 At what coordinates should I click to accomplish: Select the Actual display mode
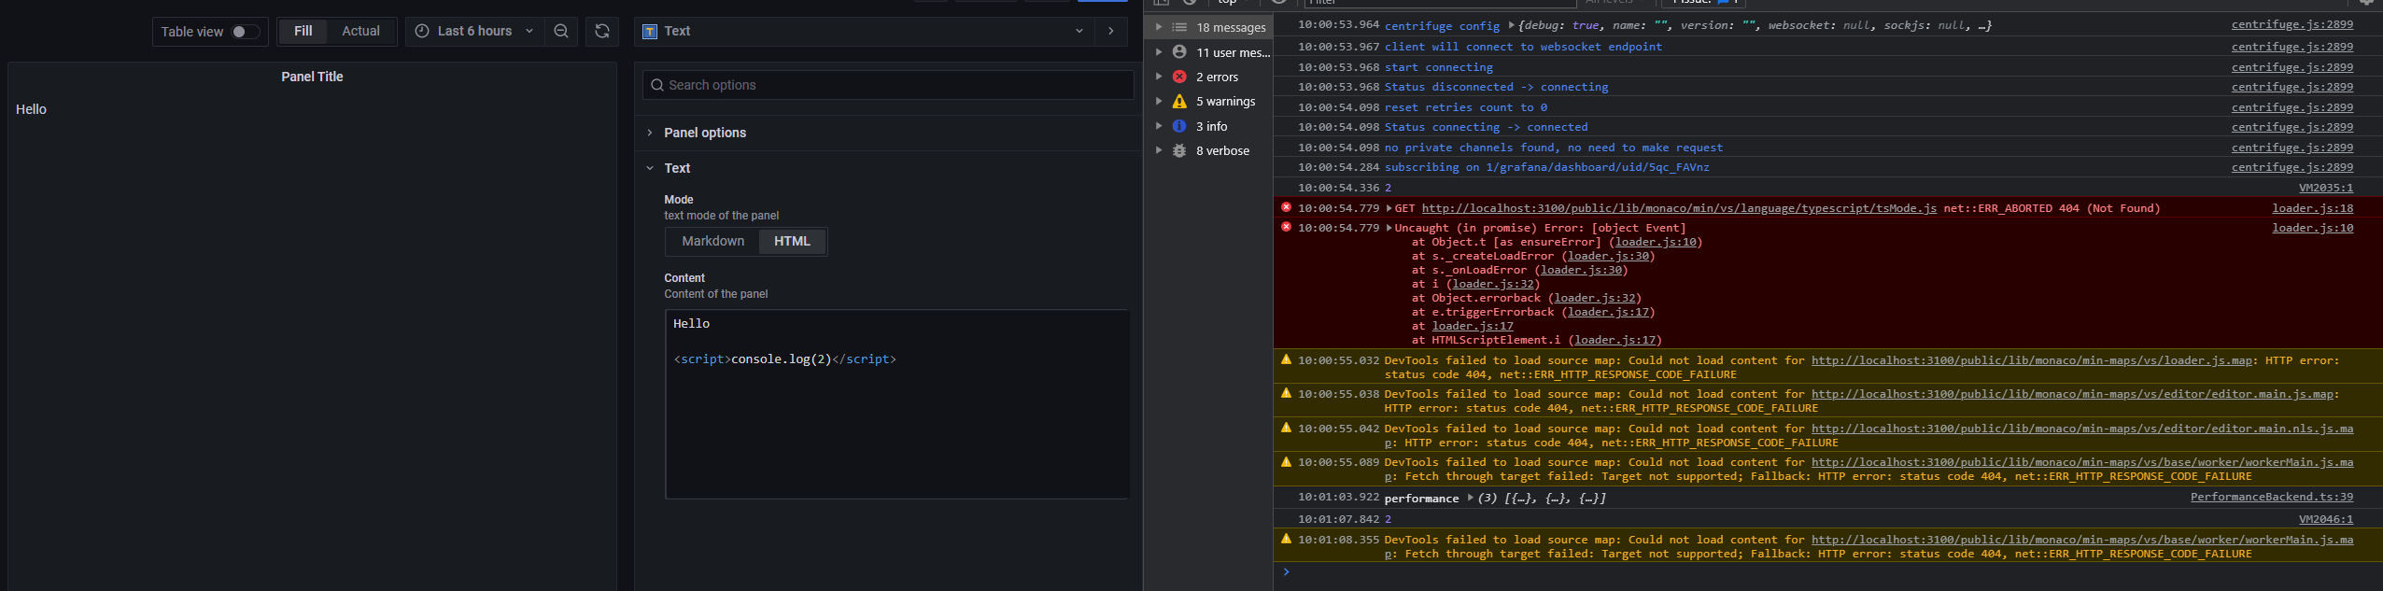click(360, 31)
